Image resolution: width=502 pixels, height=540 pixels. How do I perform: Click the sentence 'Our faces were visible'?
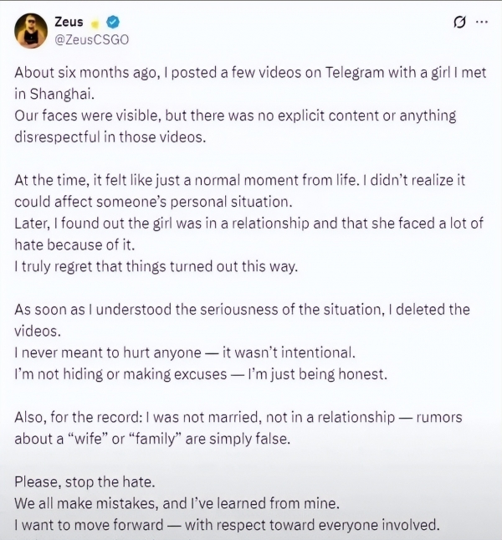235,116
